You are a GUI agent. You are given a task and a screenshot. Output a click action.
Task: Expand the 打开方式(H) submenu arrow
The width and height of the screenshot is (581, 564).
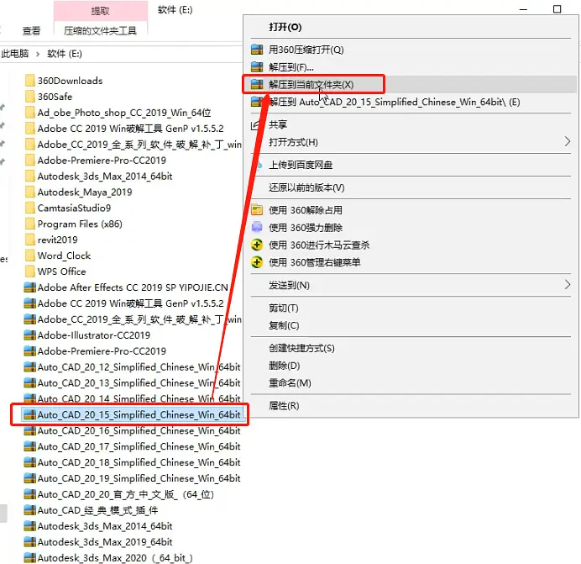pyautogui.click(x=567, y=141)
